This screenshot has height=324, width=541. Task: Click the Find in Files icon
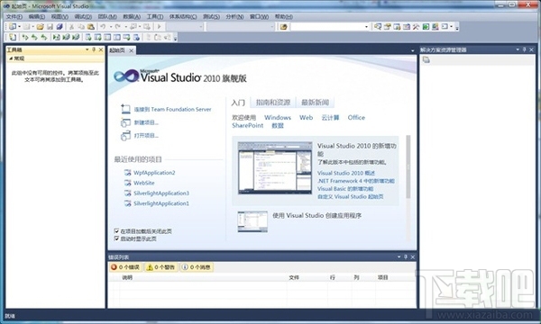[284, 26]
